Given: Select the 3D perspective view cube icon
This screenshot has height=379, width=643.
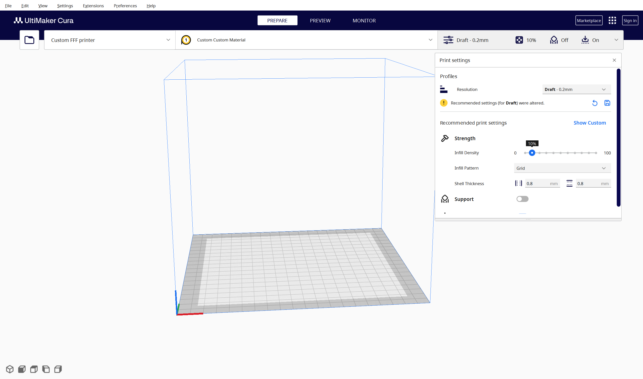Looking at the screenshot, I should click(x=10, y=369).
